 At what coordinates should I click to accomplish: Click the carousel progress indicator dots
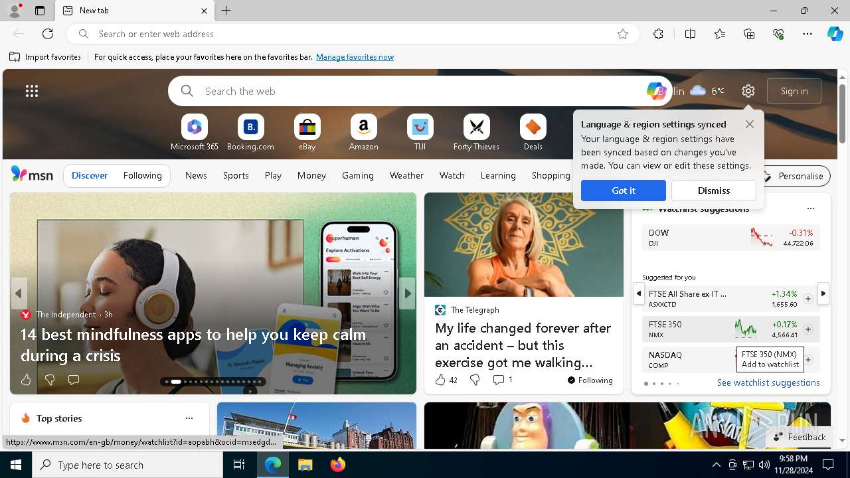[212, 382]
